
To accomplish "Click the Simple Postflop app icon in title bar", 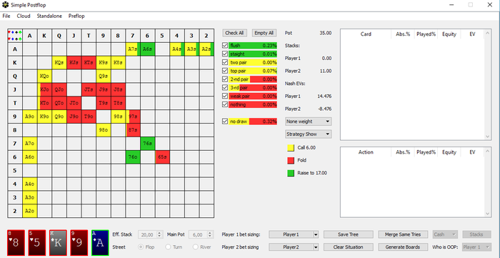I will tap(5, 5).
